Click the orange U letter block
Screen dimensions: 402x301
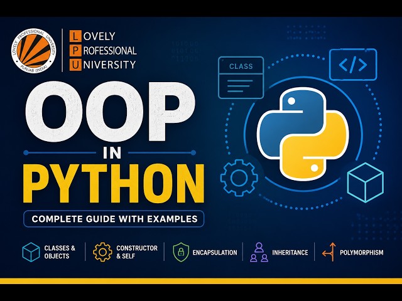coord(75,65)
